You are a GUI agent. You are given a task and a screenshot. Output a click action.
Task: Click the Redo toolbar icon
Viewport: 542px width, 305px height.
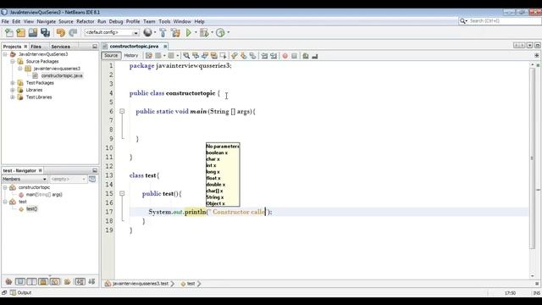coord(73,33)
